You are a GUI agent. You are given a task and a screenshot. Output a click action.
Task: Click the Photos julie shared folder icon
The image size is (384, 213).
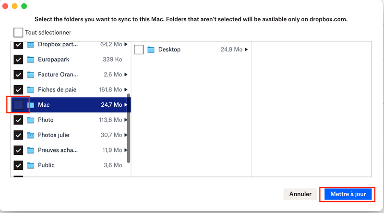pos(31,135)
